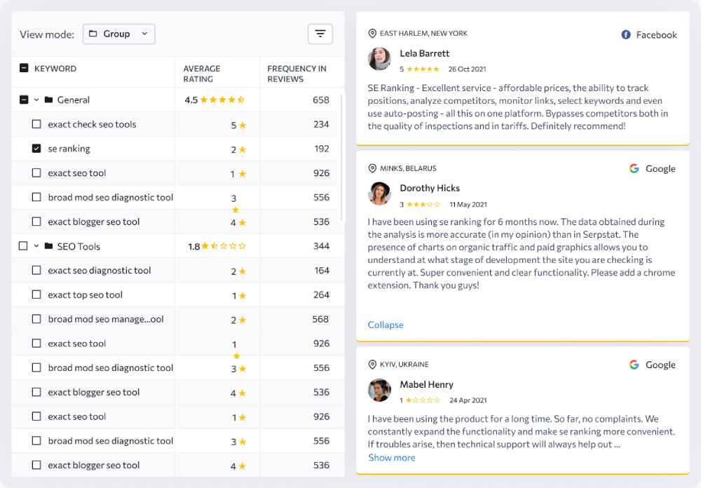The width and height of the screenshot is (701, 488).
Task: Open Dorothy Hicks' profile photo
Action: point(379,194)
